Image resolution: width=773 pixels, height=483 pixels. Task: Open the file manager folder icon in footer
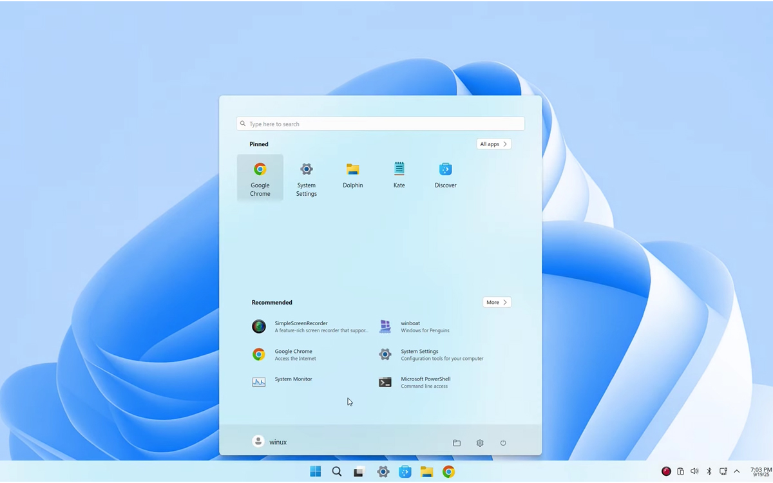457,443
